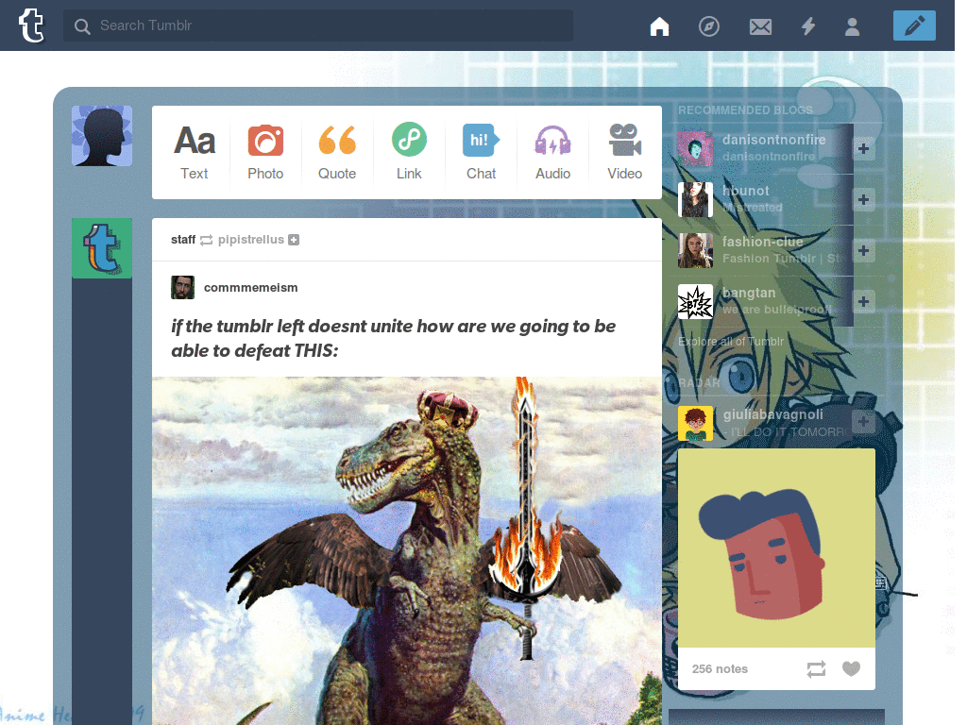Follow bangtan with the plus button

coord(863,301)
